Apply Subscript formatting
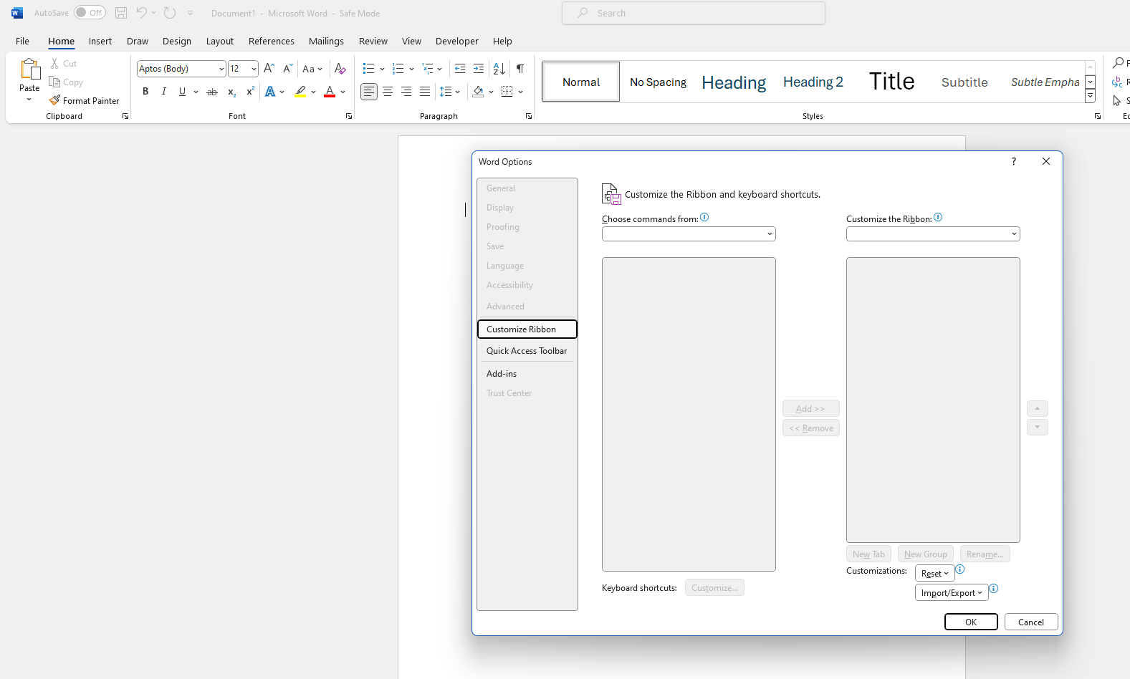 point(231,92)
